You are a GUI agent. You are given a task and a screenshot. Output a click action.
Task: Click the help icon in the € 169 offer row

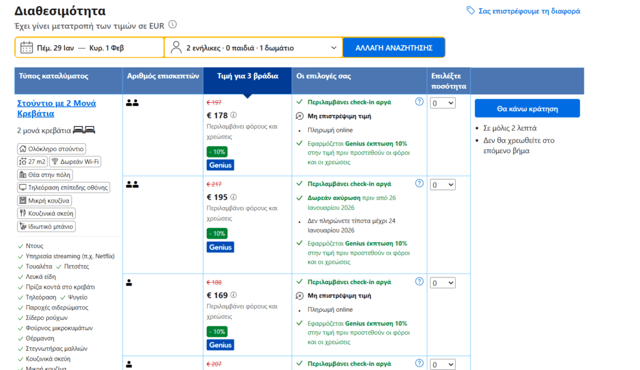click(419, 282)
